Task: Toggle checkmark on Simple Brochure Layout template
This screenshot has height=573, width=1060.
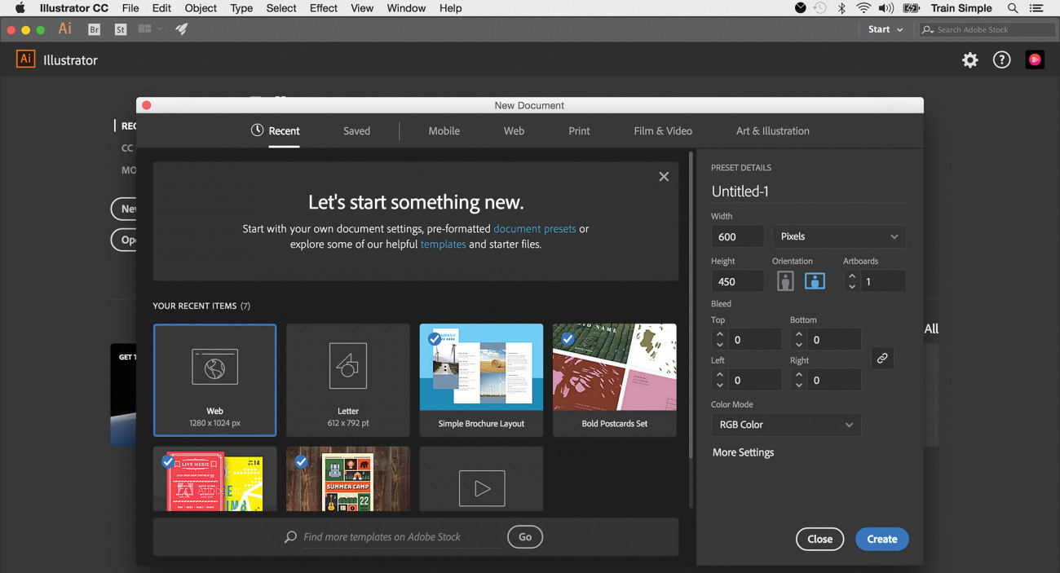Action: coord(435,338)
